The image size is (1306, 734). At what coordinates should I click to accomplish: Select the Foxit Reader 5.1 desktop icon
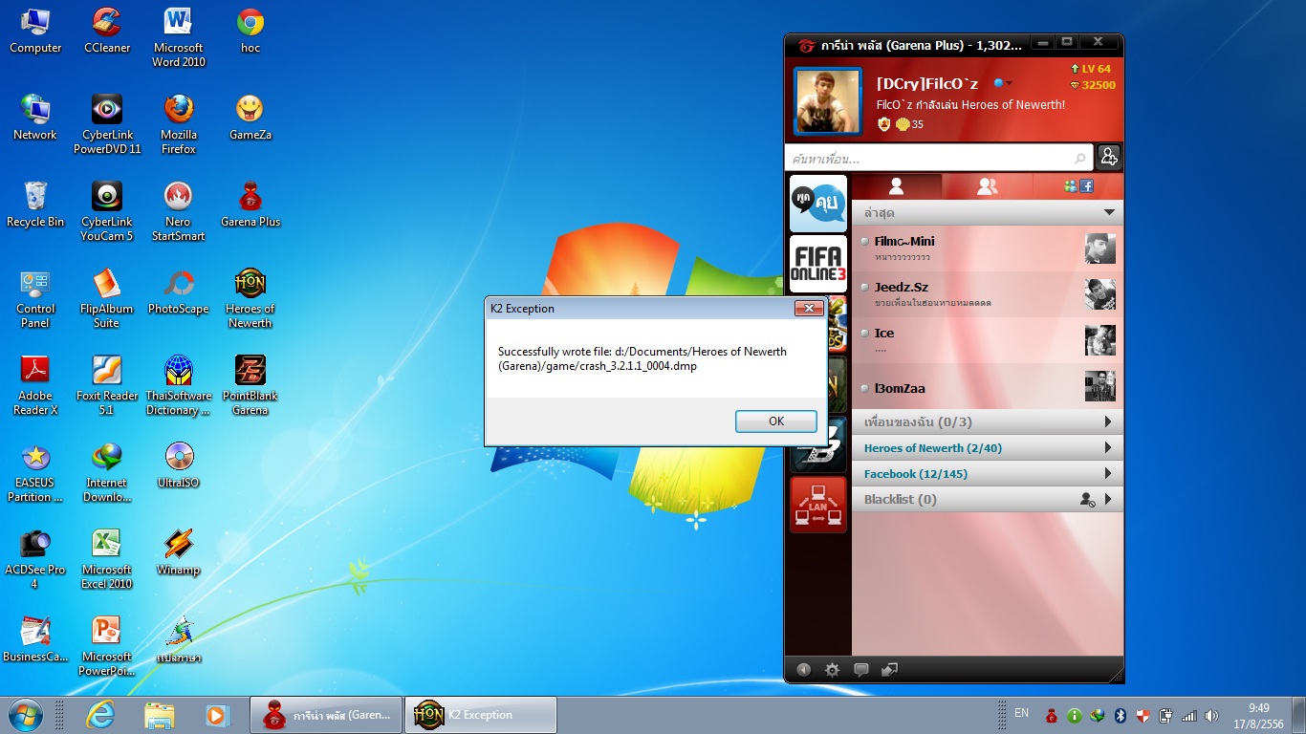[107, 385]
